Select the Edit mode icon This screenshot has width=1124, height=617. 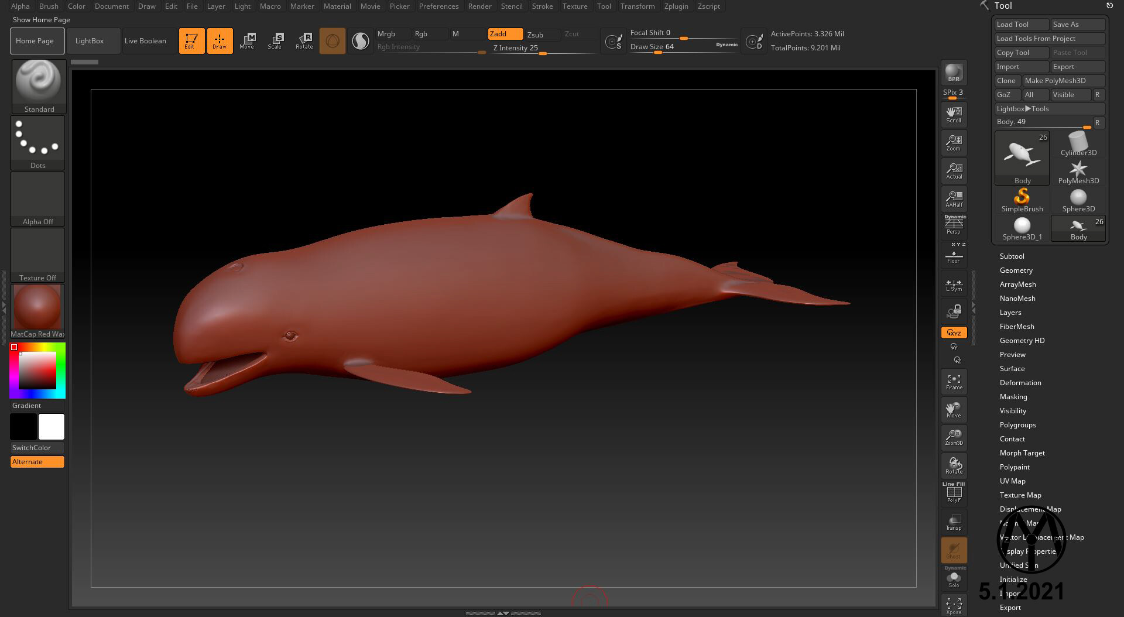tap(191, 40)
